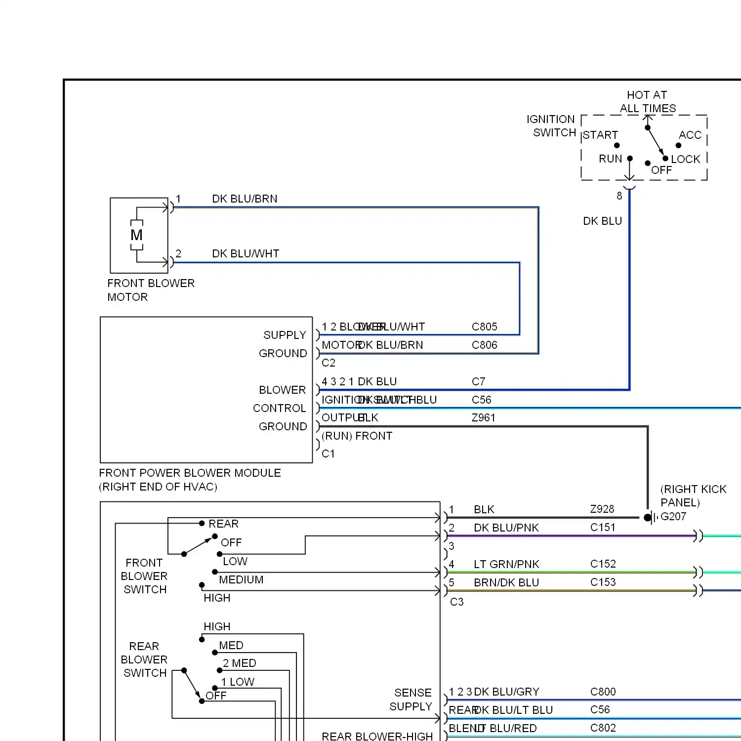Click 1 LOW position label
The image size is (741, 741).
coord(238,682)
